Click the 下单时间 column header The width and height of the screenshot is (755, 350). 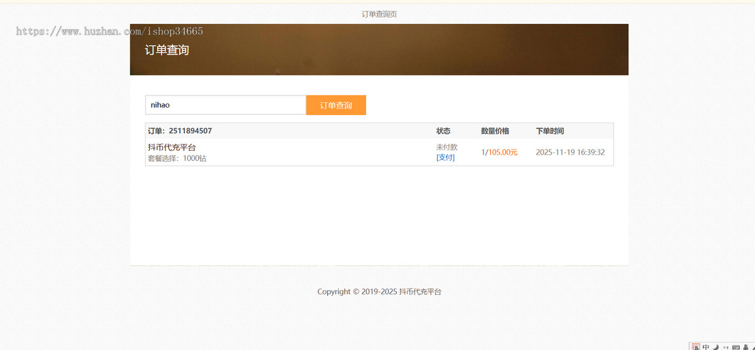coord(550,131)
